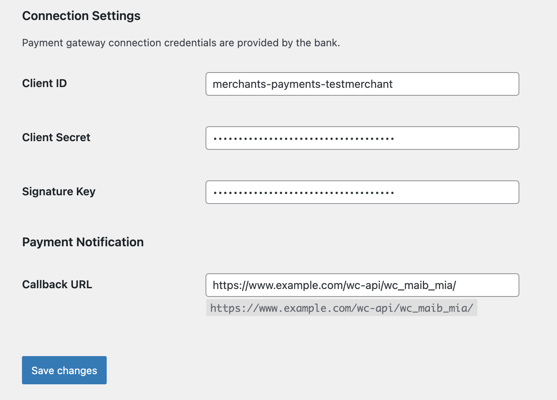Click the gray monospace callback URL snippet
The height and width of the screenshot is (400, 557).
click(342, 308)
